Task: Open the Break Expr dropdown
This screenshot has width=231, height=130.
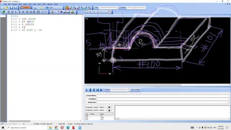Action: pos(228,102)
